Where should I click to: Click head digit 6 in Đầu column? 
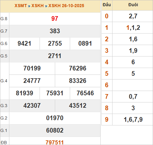pyautogui.click(x=107, y=85)
